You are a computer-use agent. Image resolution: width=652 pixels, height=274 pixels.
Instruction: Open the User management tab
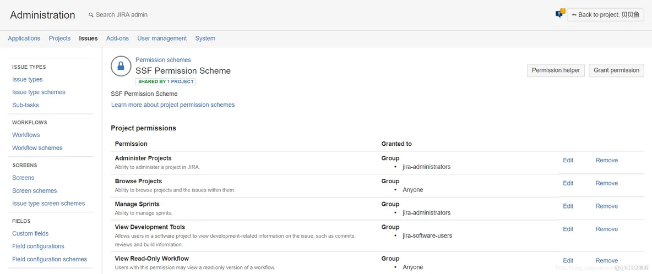(162, 38)
